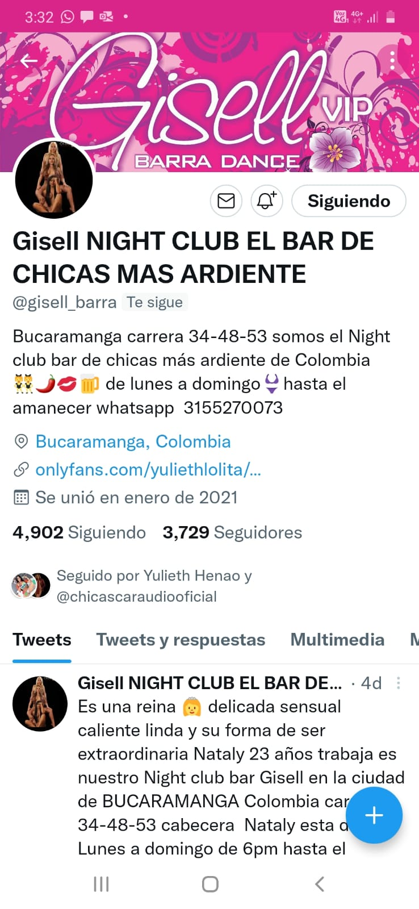Tap the Android recent apps icon
The height and width of the screenshot is (909, 419).
(x=101, y=884)
